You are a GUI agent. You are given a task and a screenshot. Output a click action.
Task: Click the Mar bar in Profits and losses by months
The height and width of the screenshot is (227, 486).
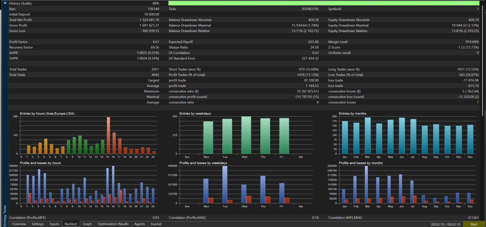366,185
